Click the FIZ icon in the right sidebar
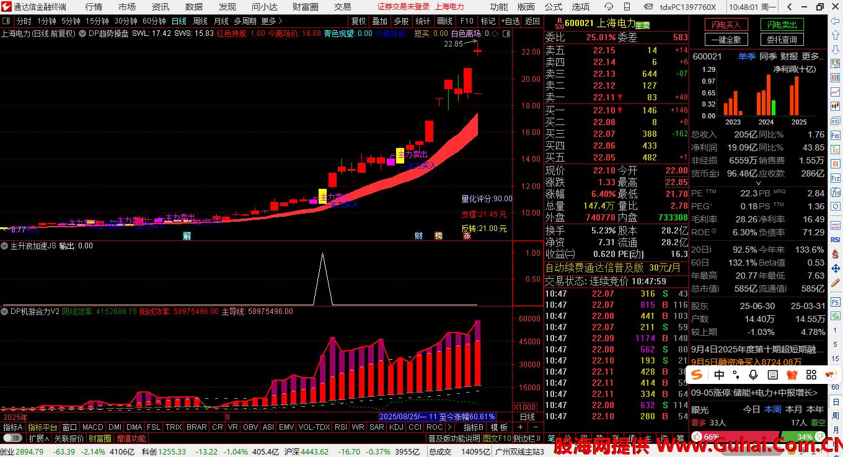The image size is (843, 457). [x=835, y=177]
